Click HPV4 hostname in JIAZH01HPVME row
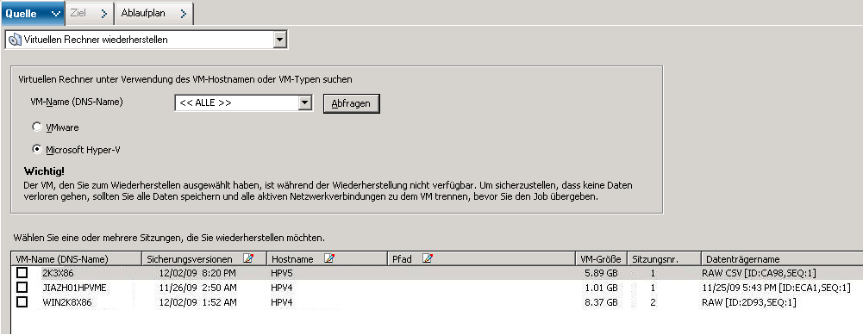Screen dimensions: 863x335 click(281, 287)
